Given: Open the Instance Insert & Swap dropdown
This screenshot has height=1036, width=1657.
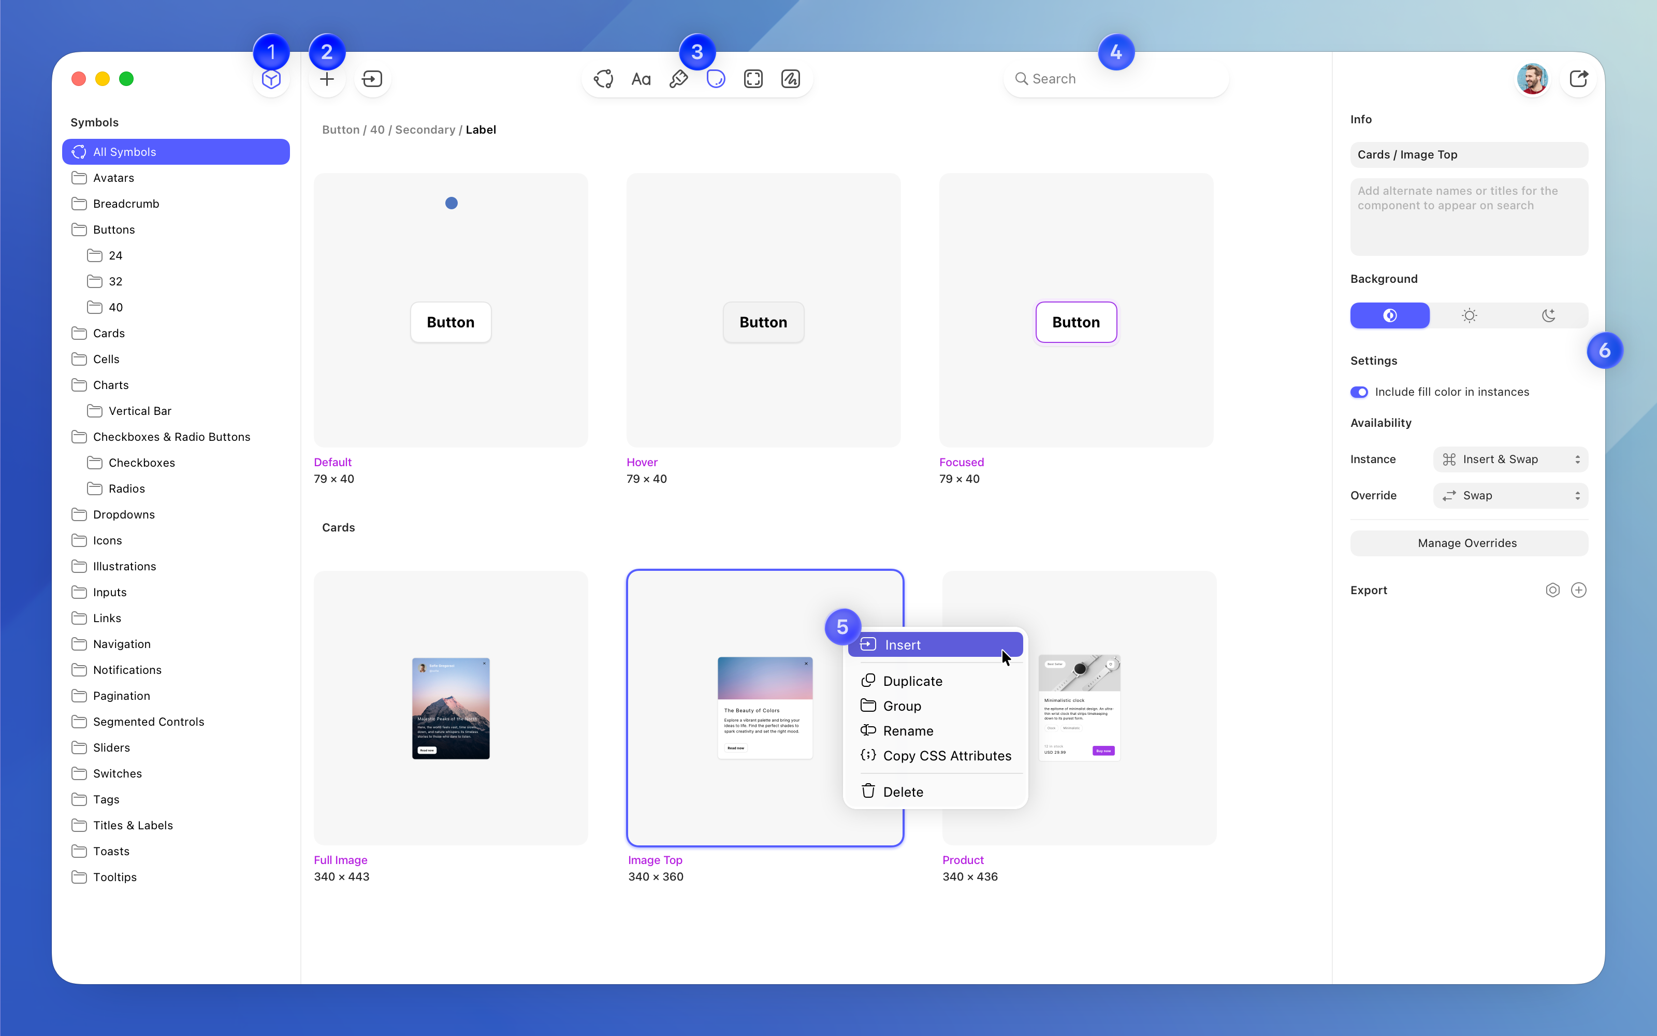Looking at the screenshot, I should tap(1510, 459).
